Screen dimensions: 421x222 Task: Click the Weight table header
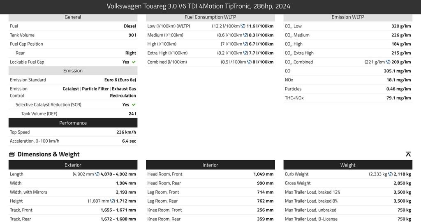(348, 165)
